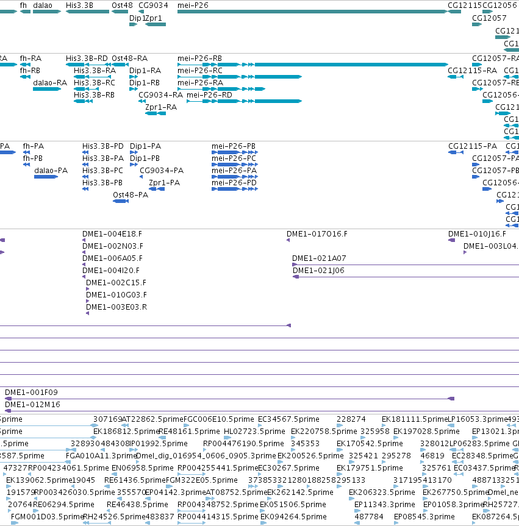
Task: Select EST EC34567.5prime label
Action: [x=288, y=419]
